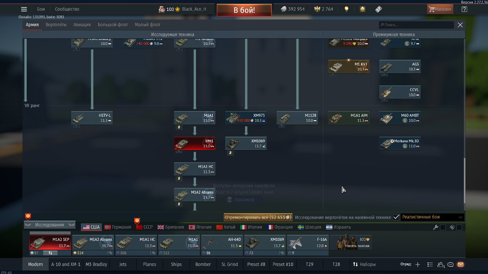Click the lightbulb hints icon
This screenshot has width=488, height=274.
pyautogui.click(x=347, y=9)
